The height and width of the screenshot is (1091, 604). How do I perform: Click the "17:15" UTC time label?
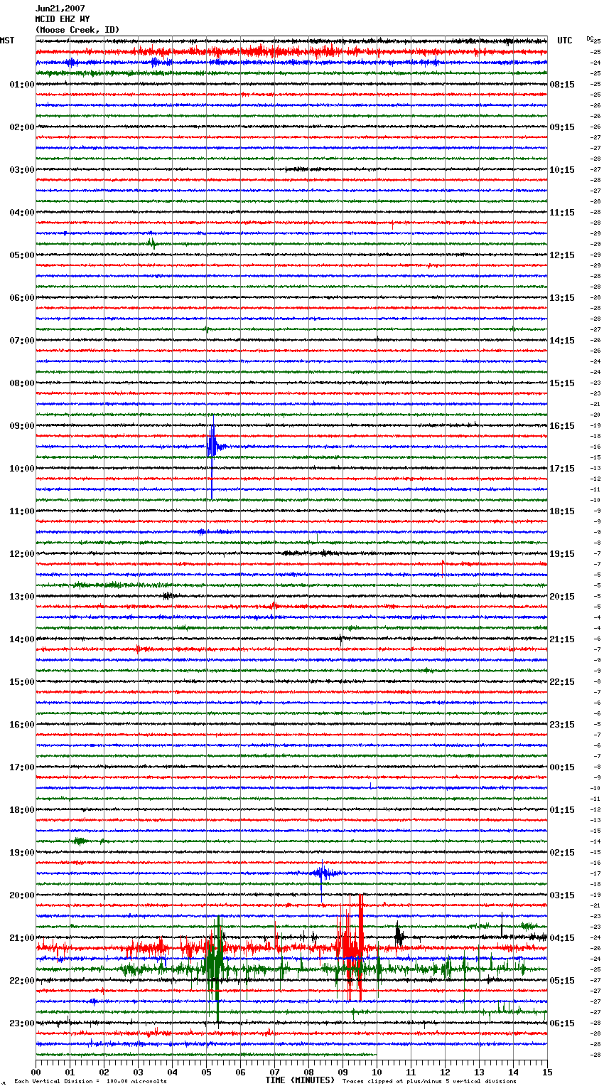562,469
